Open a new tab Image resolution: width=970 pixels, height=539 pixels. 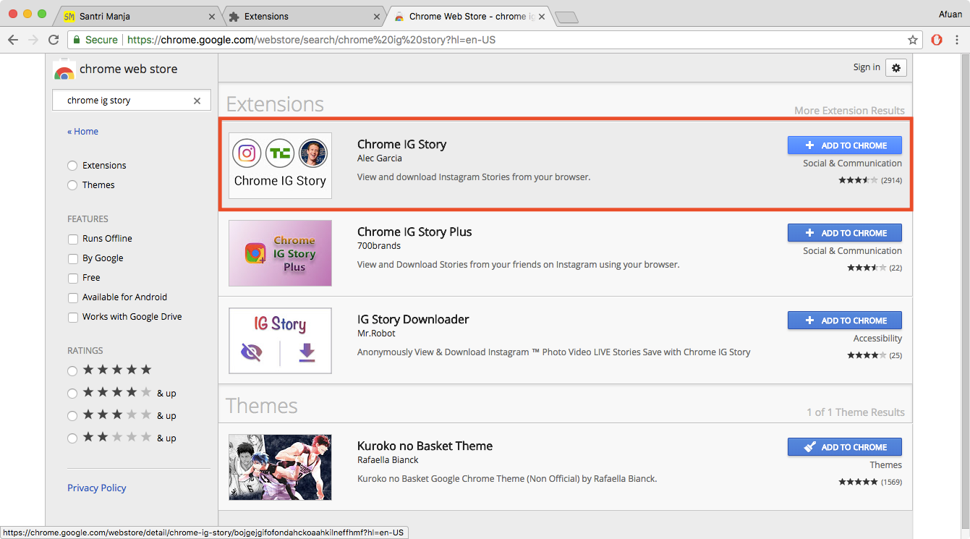tap(566, 17)
